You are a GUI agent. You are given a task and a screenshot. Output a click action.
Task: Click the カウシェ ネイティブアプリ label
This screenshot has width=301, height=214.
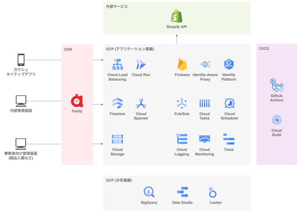21,72
